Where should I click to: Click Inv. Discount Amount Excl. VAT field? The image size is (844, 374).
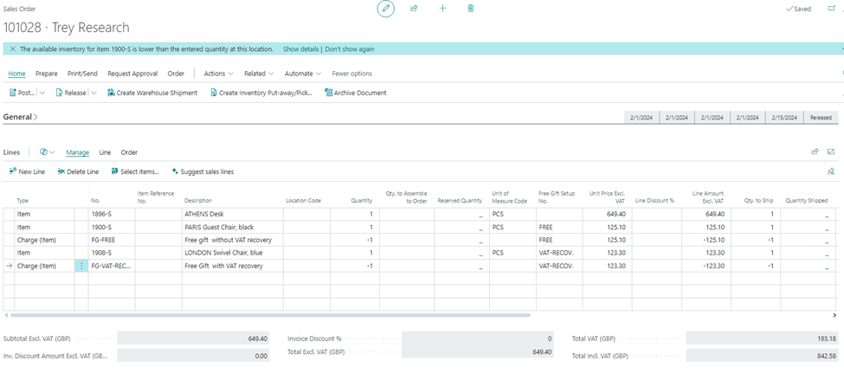pyautogui.click(x=193, y=355)
